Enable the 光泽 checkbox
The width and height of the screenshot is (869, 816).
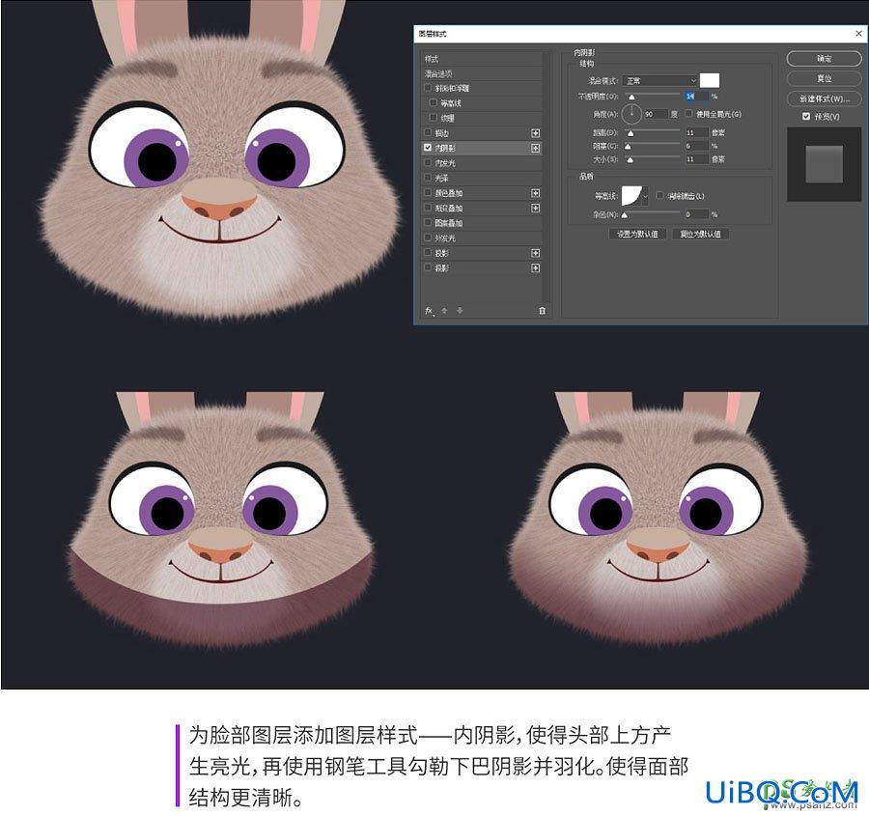(428, 178)
